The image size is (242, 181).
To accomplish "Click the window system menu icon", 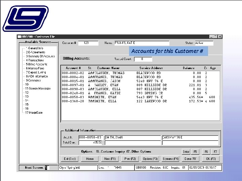I will coord(19,37).
